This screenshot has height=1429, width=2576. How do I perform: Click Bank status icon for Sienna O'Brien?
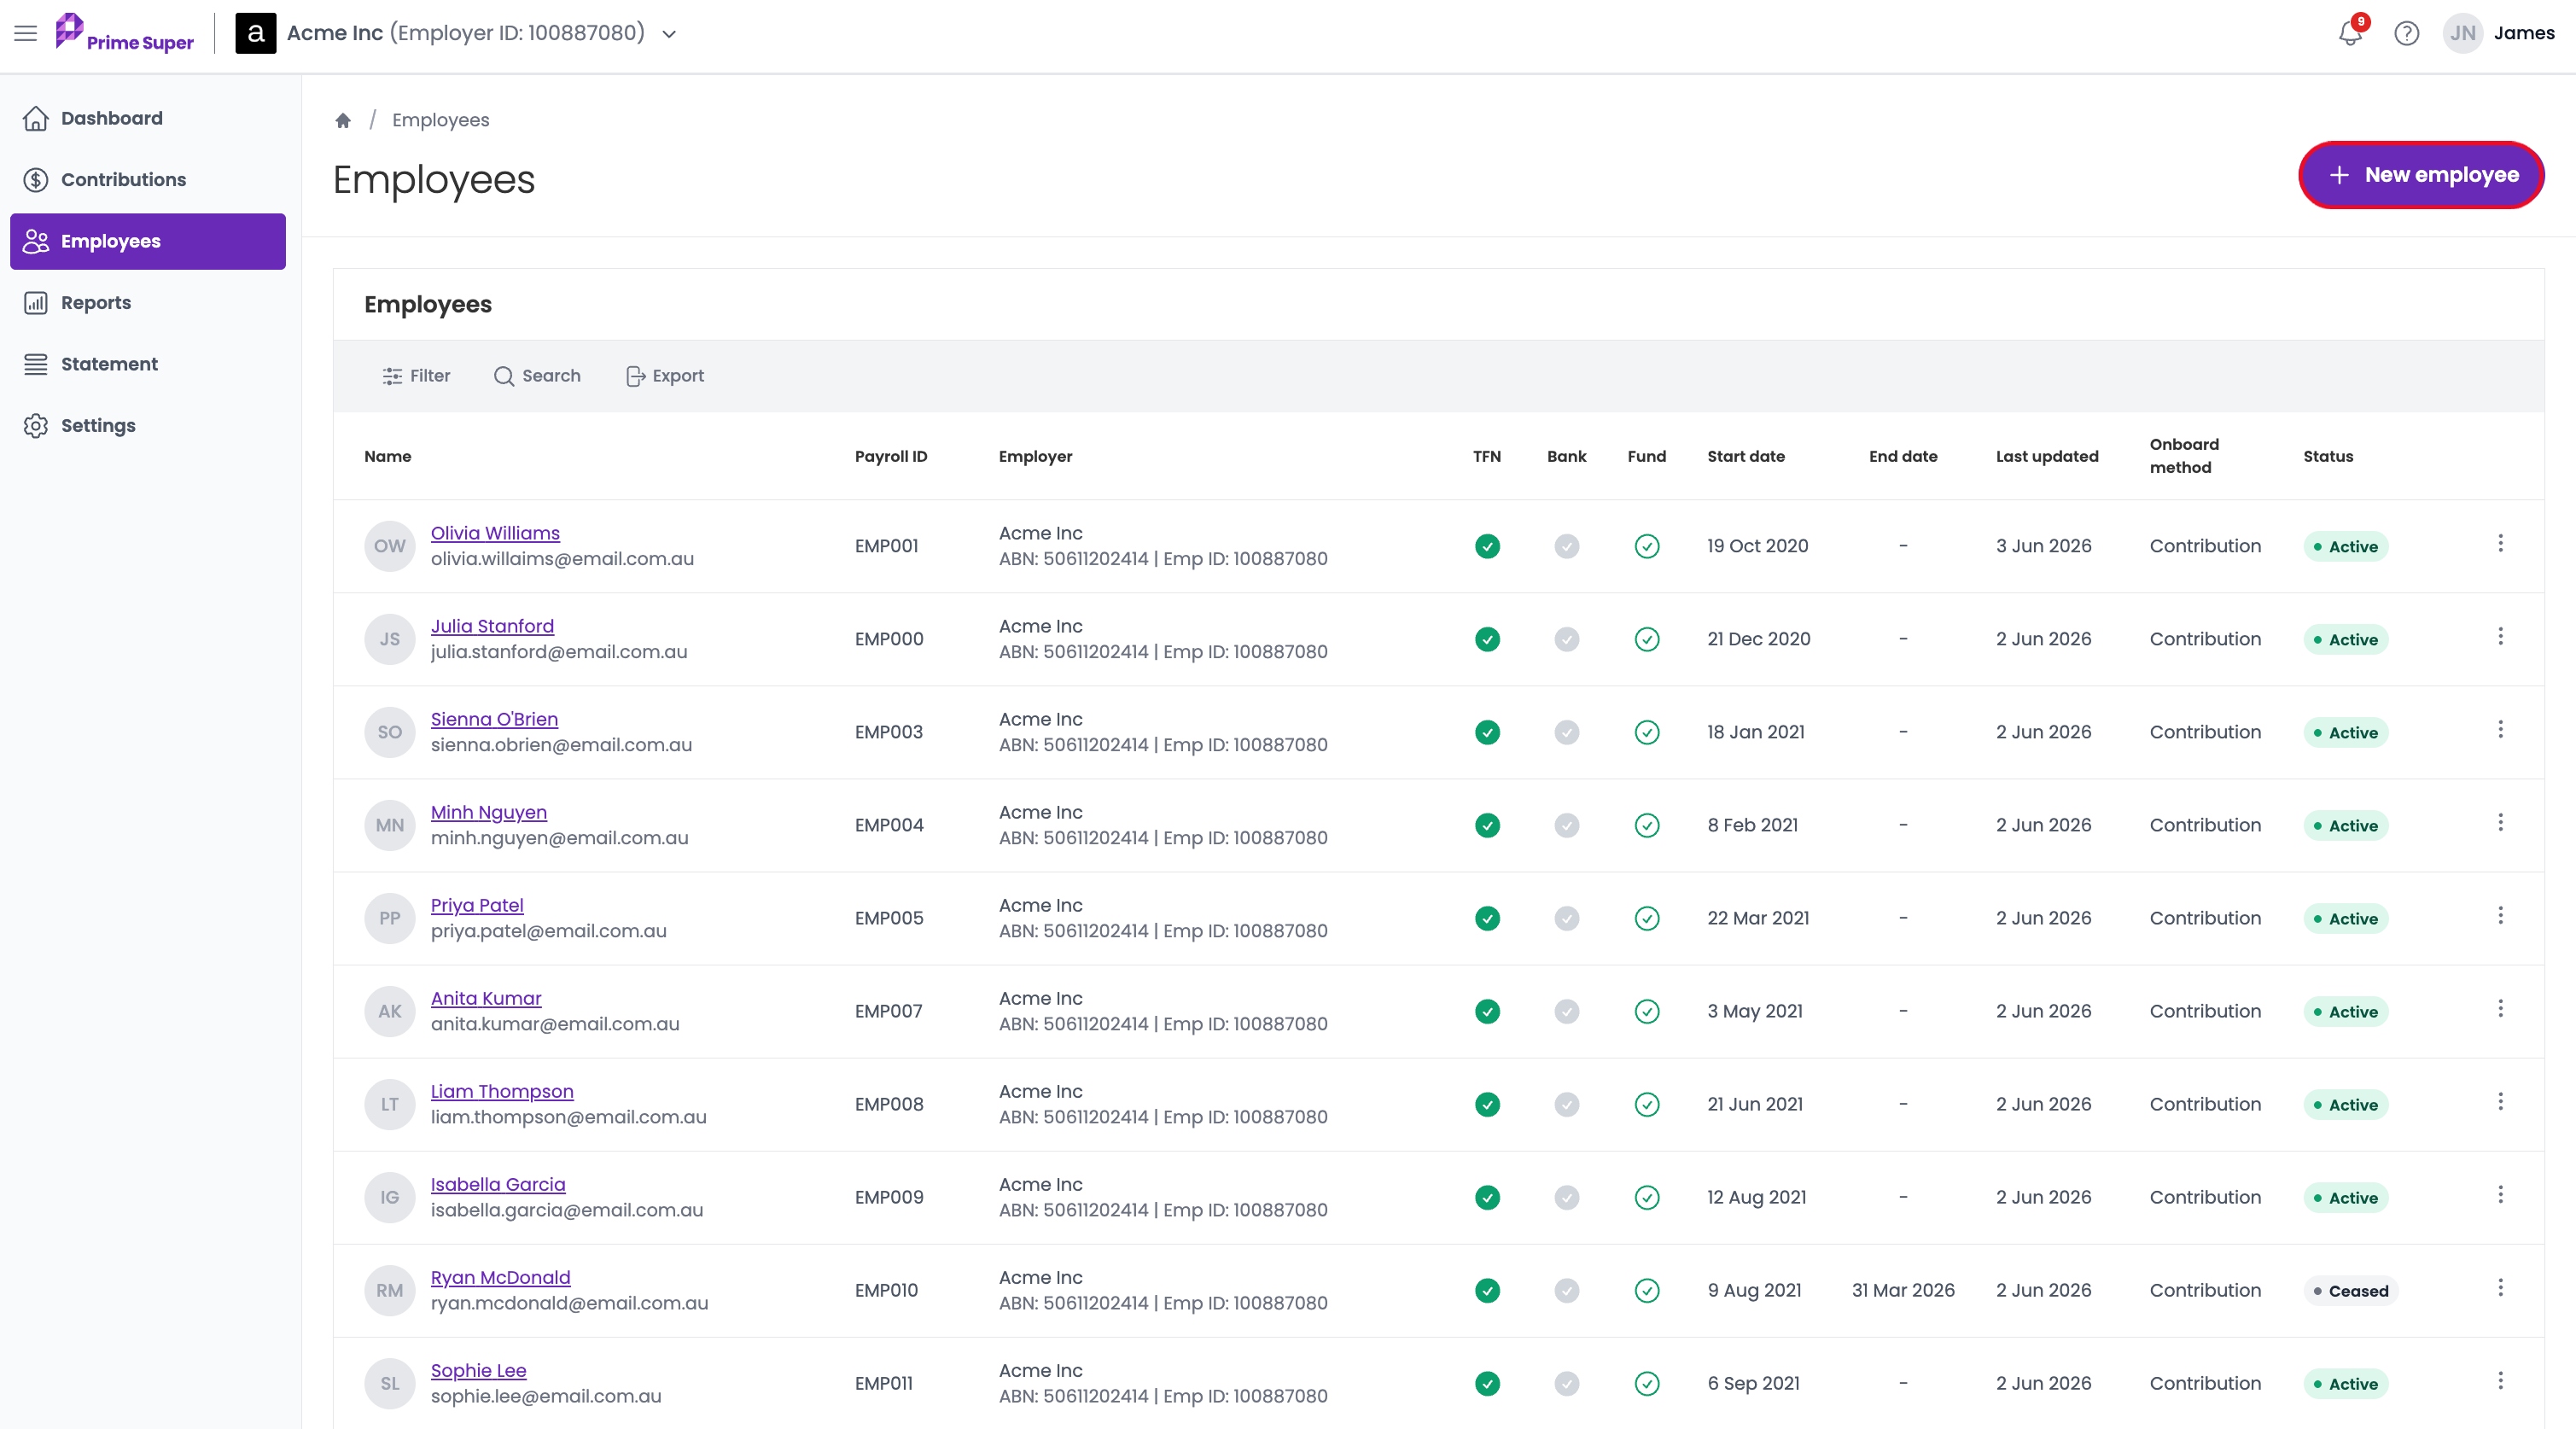pyautogui.click(x=1566, y=732)
